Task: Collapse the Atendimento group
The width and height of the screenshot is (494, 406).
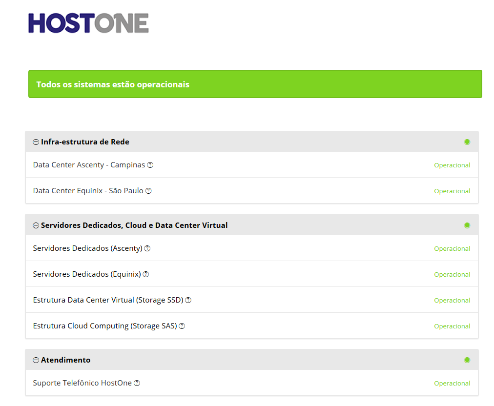Action: point(36,360)
